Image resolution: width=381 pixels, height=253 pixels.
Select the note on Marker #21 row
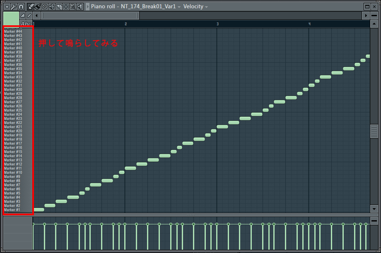point(222,127)
